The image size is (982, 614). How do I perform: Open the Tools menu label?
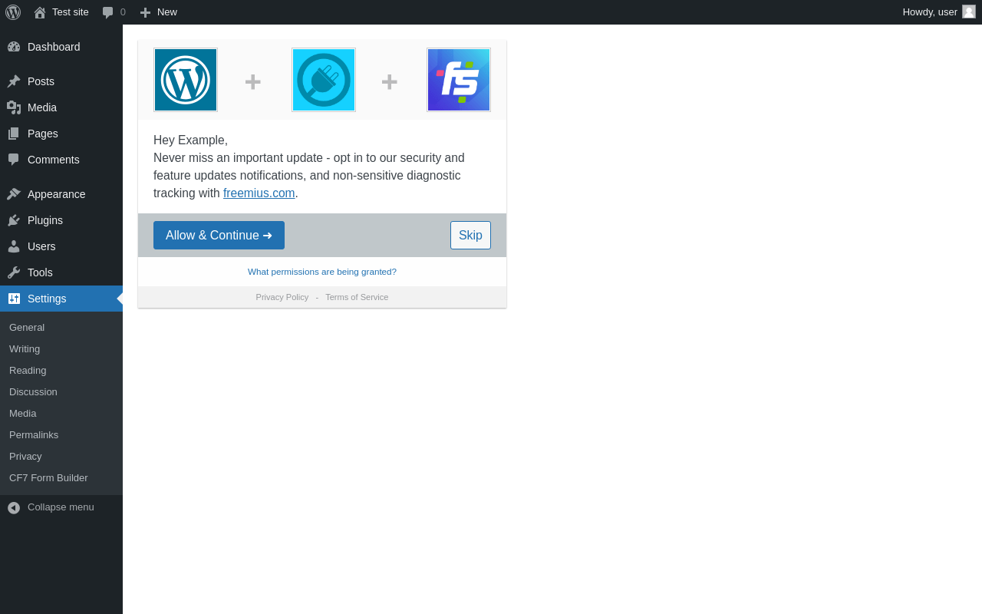click(x=40, y=272)
